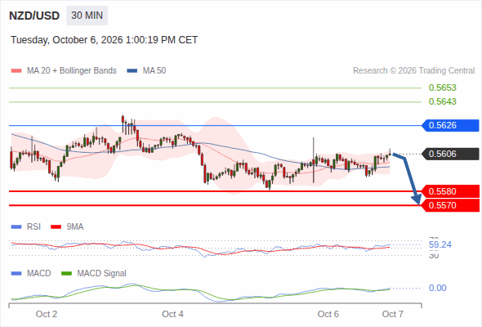Click the RSI blue legend swatch

click(16, 227)
